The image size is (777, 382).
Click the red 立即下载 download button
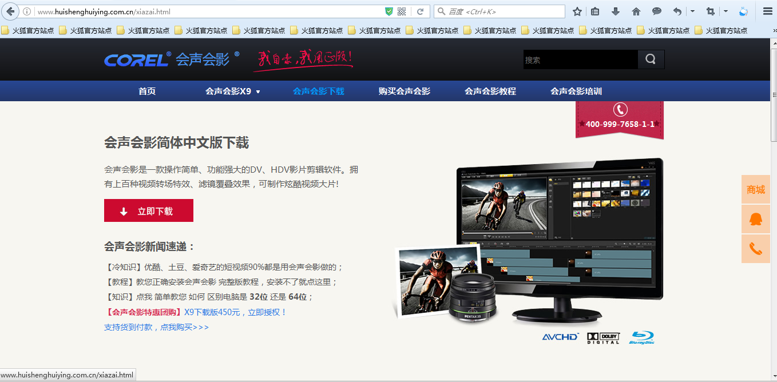[149, 211]
